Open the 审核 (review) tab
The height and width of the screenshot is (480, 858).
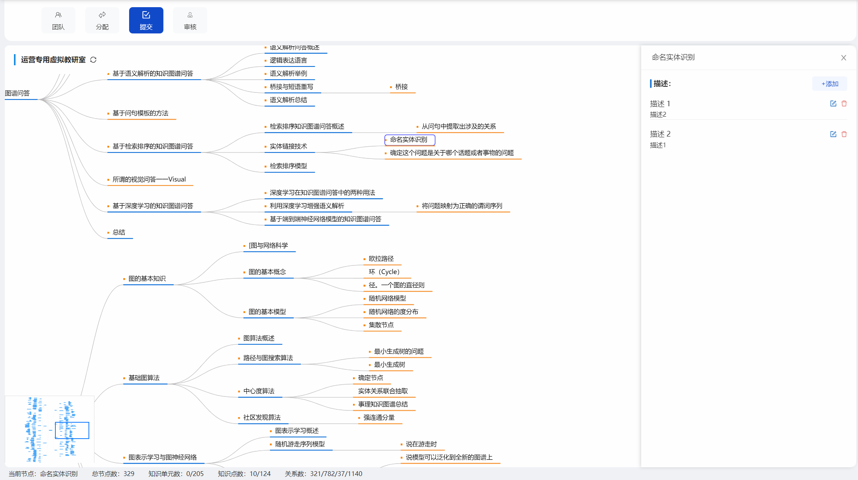190,20
